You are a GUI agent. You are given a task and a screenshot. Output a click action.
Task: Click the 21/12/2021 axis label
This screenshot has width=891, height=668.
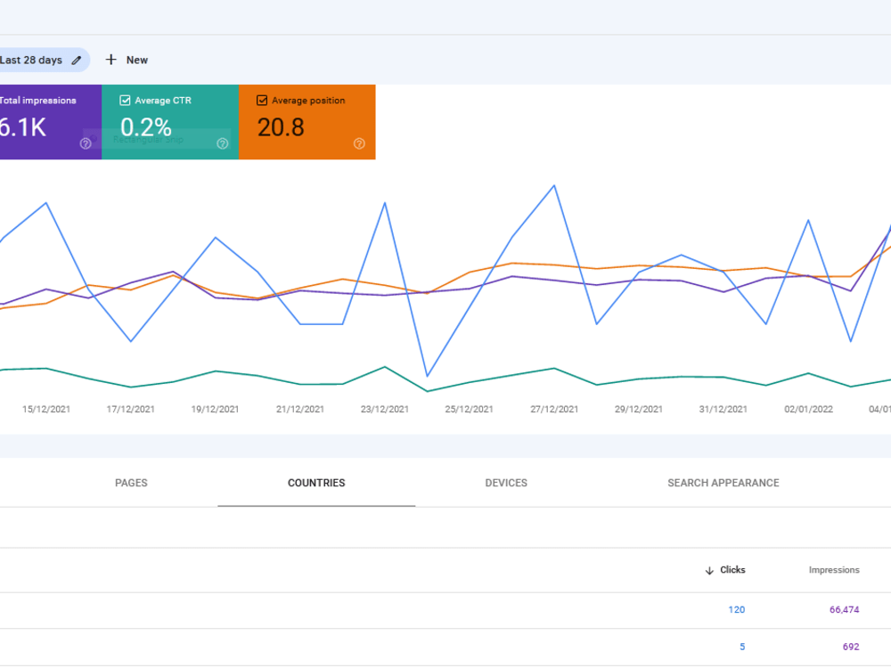pyautogui.click(x=300, y=409)
